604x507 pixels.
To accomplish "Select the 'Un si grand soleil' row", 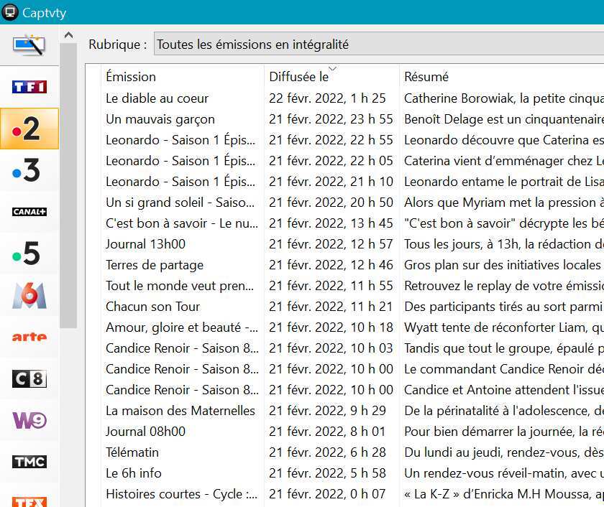I will click(x=344, y=203).
